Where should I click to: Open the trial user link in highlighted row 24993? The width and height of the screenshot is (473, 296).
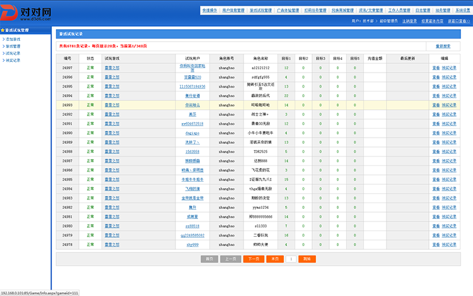(x=192, y=105)
